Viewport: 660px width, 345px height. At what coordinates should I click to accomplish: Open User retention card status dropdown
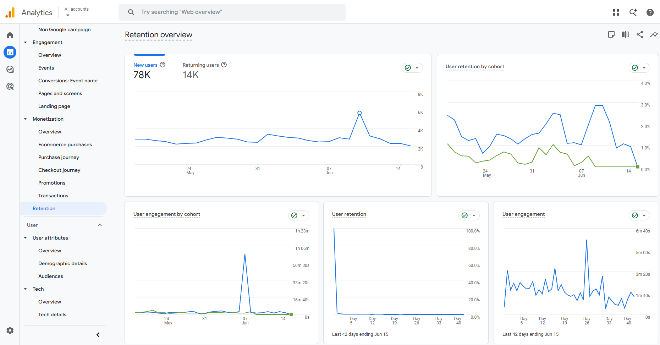click(x=469, y=215)
